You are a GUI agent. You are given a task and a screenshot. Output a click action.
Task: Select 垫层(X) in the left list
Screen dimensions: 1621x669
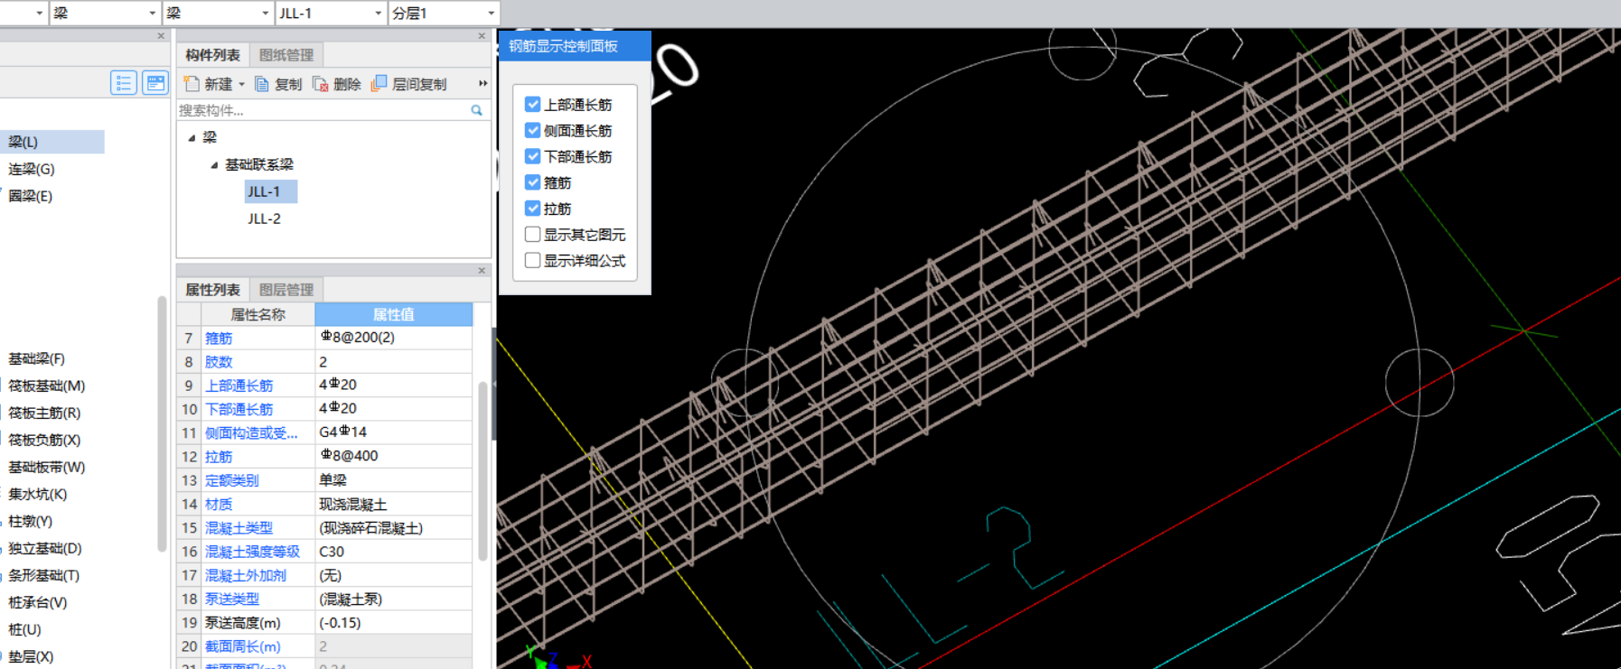pos(31,656)
